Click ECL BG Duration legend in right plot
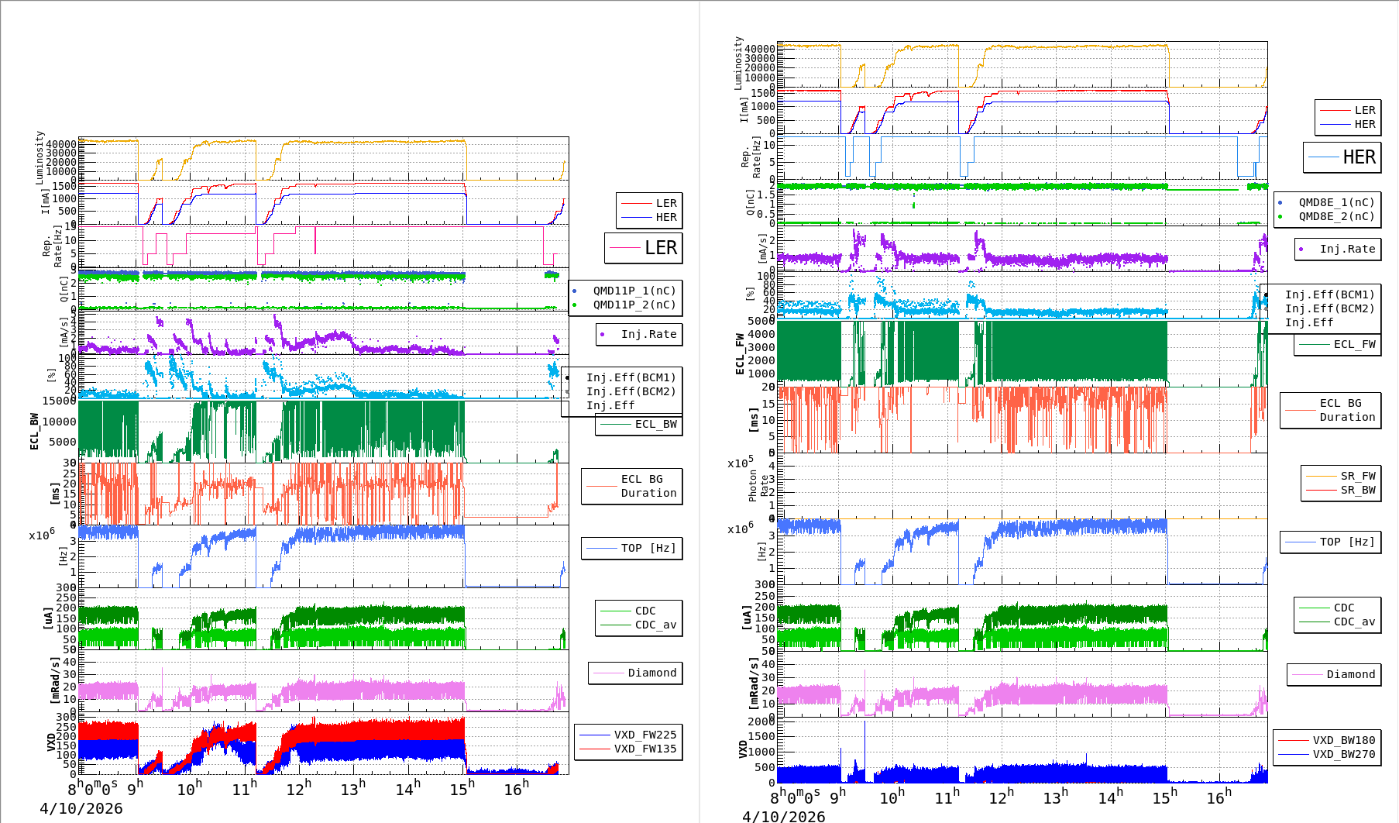 pos(1347,410)
